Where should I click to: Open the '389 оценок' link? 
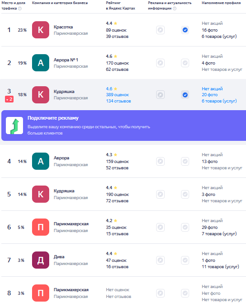coord(117,95)
